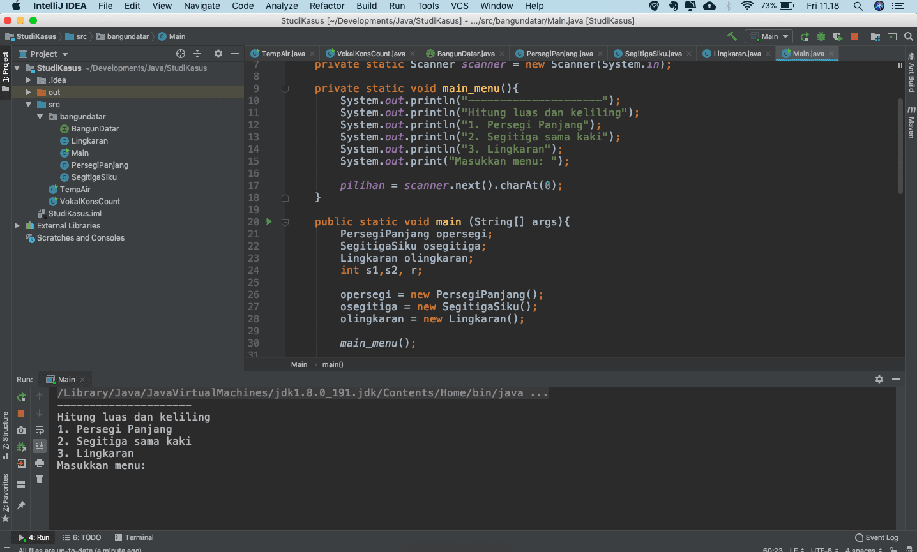This screenshot has width=917, height=552.
Task: Click the Debug bug icon in toolbar
Action: pos(821,36)
